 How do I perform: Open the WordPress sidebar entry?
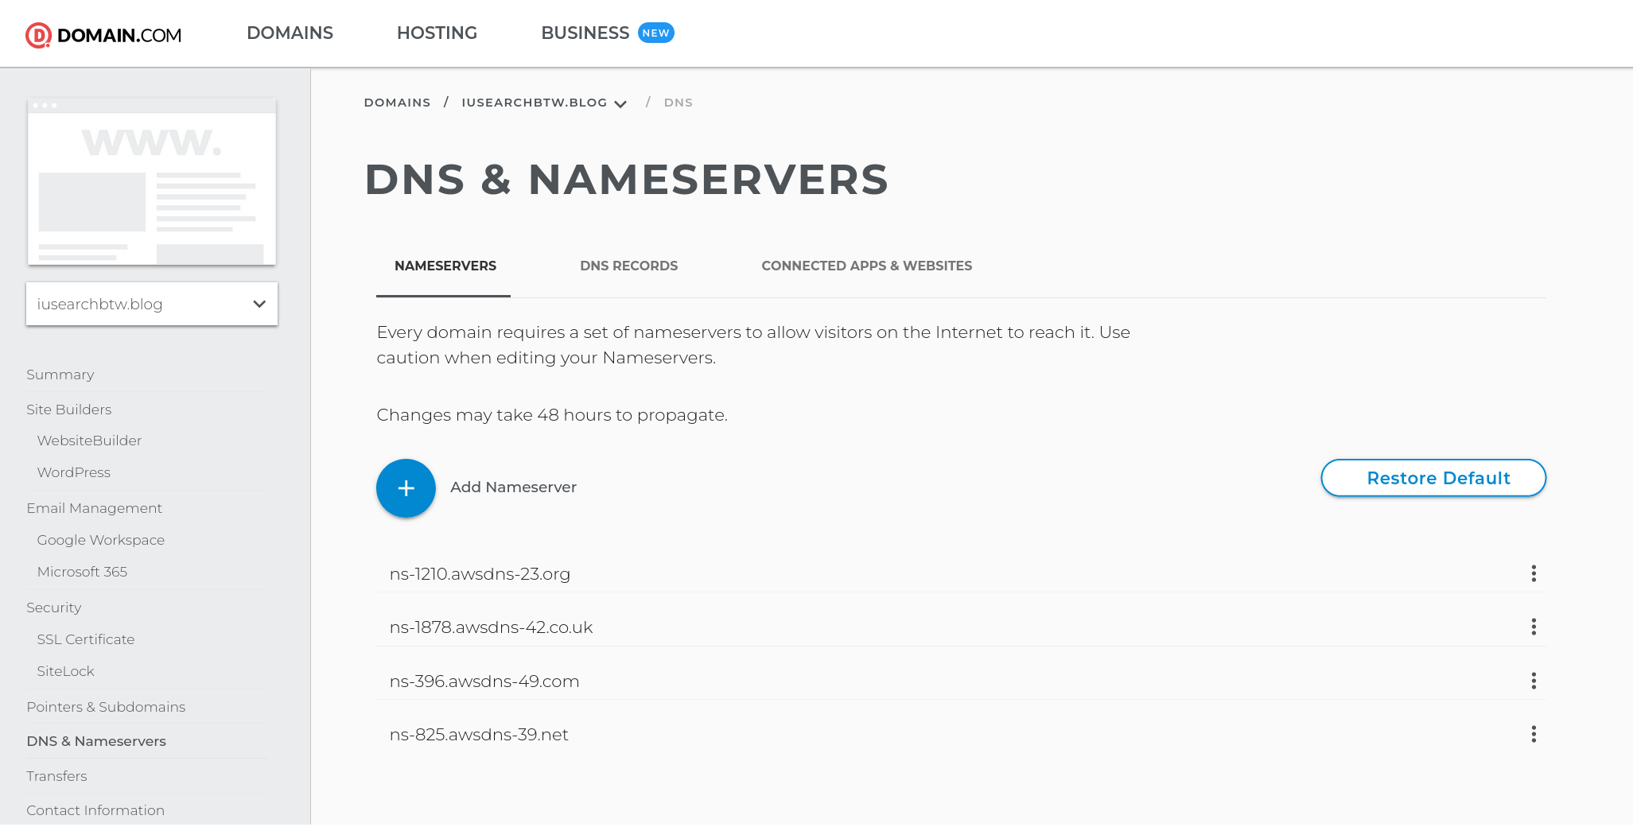(x=73, y=472)
